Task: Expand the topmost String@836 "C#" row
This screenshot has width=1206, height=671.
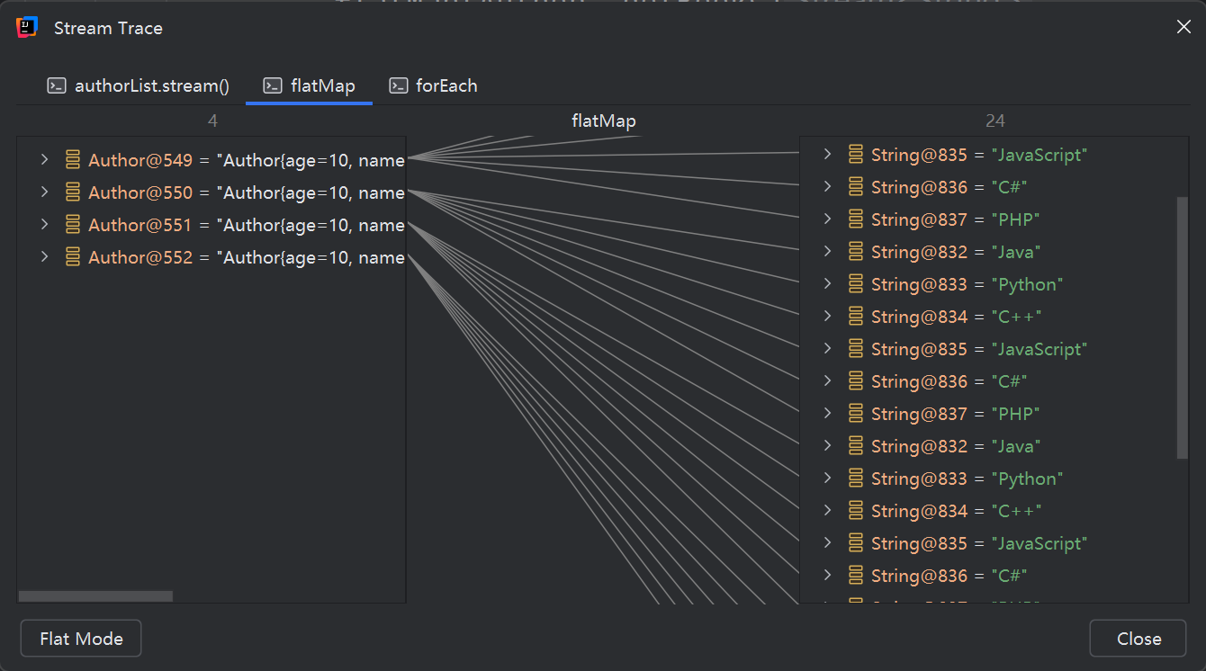Action: [x=828, y=187]
